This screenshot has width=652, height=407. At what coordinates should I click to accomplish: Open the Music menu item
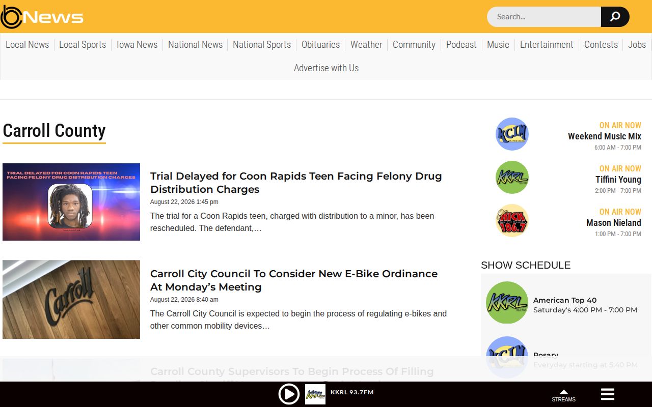pos(498,45)
